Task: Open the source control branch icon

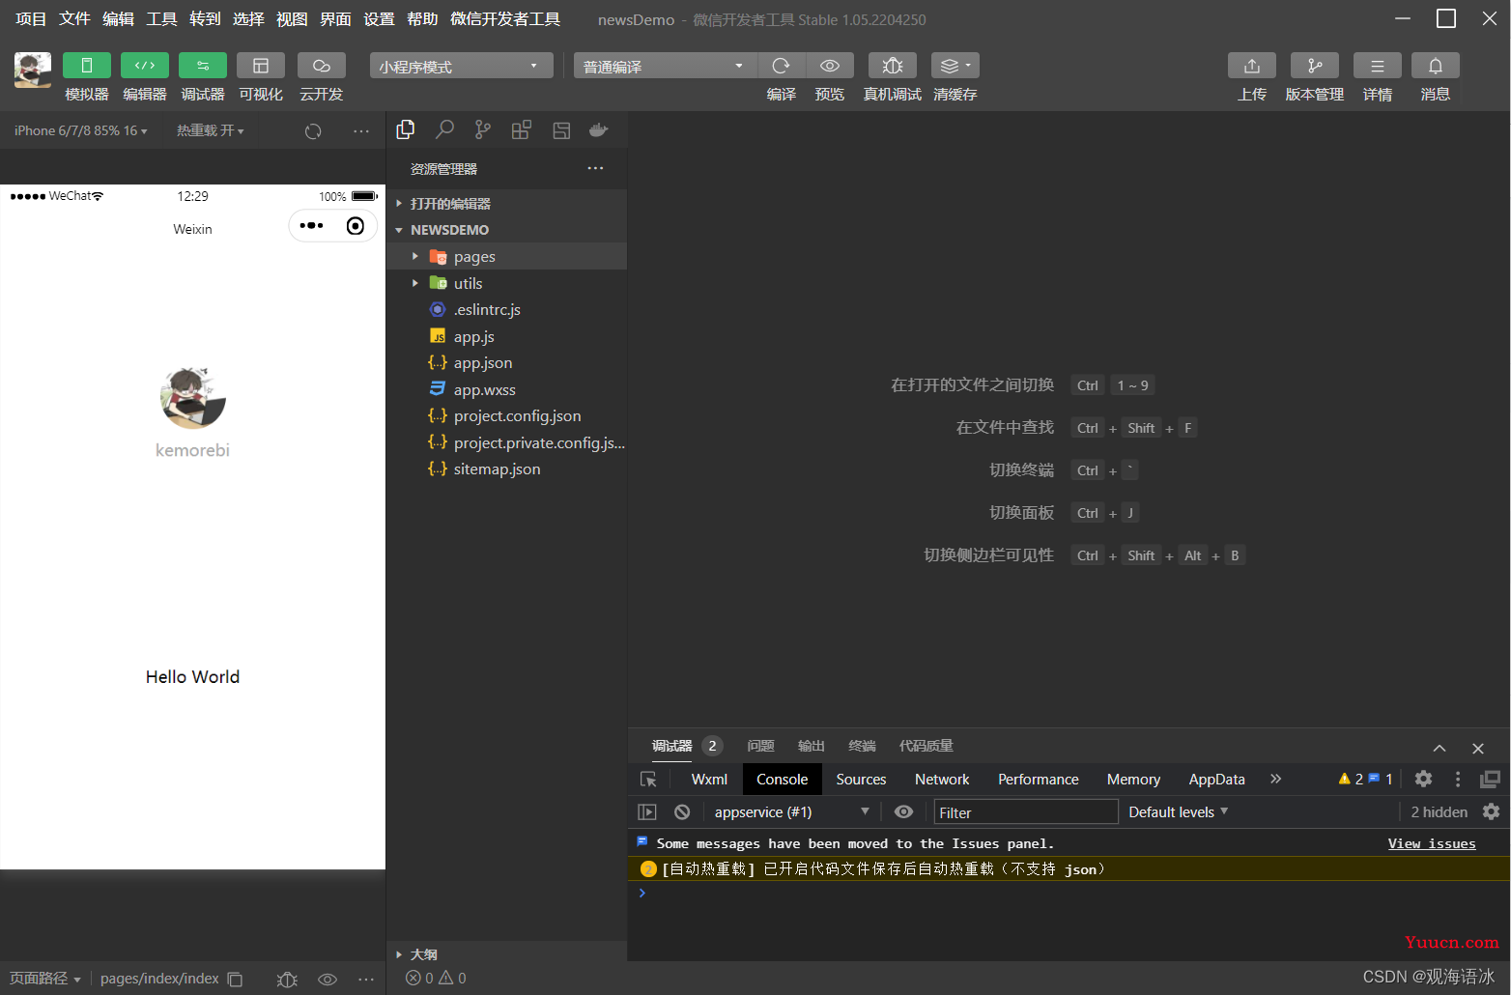Action: pos(483,129)
